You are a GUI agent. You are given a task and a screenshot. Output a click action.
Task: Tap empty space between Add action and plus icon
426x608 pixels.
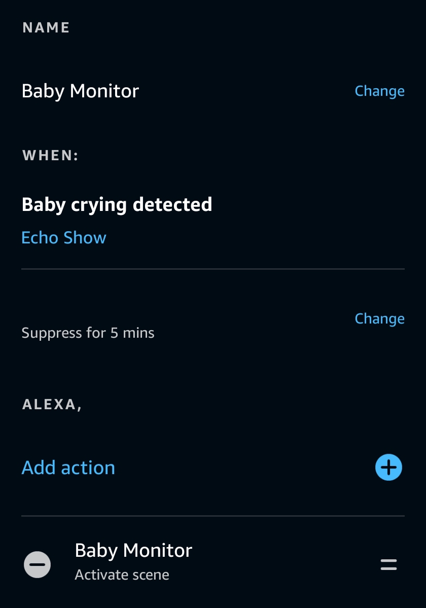point(245,468)
